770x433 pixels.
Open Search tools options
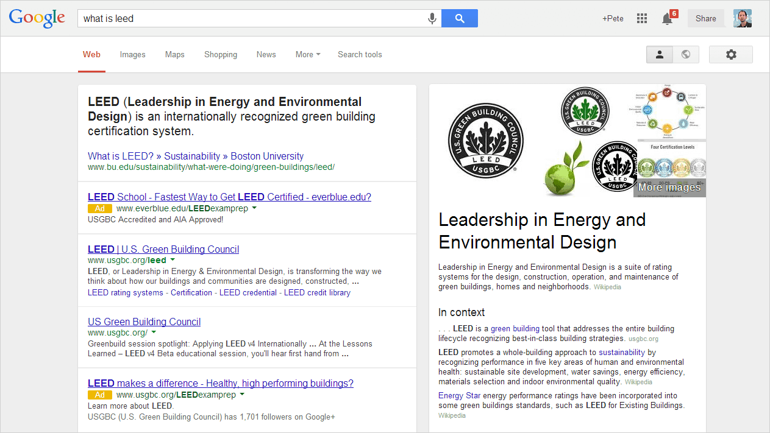(360, 54)
